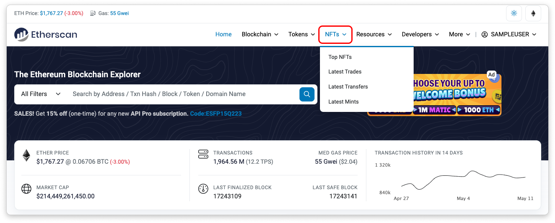Viewport: 555px width, 223px height.
Task: Open the All Filters dropdown
Action: pos(41,94)
